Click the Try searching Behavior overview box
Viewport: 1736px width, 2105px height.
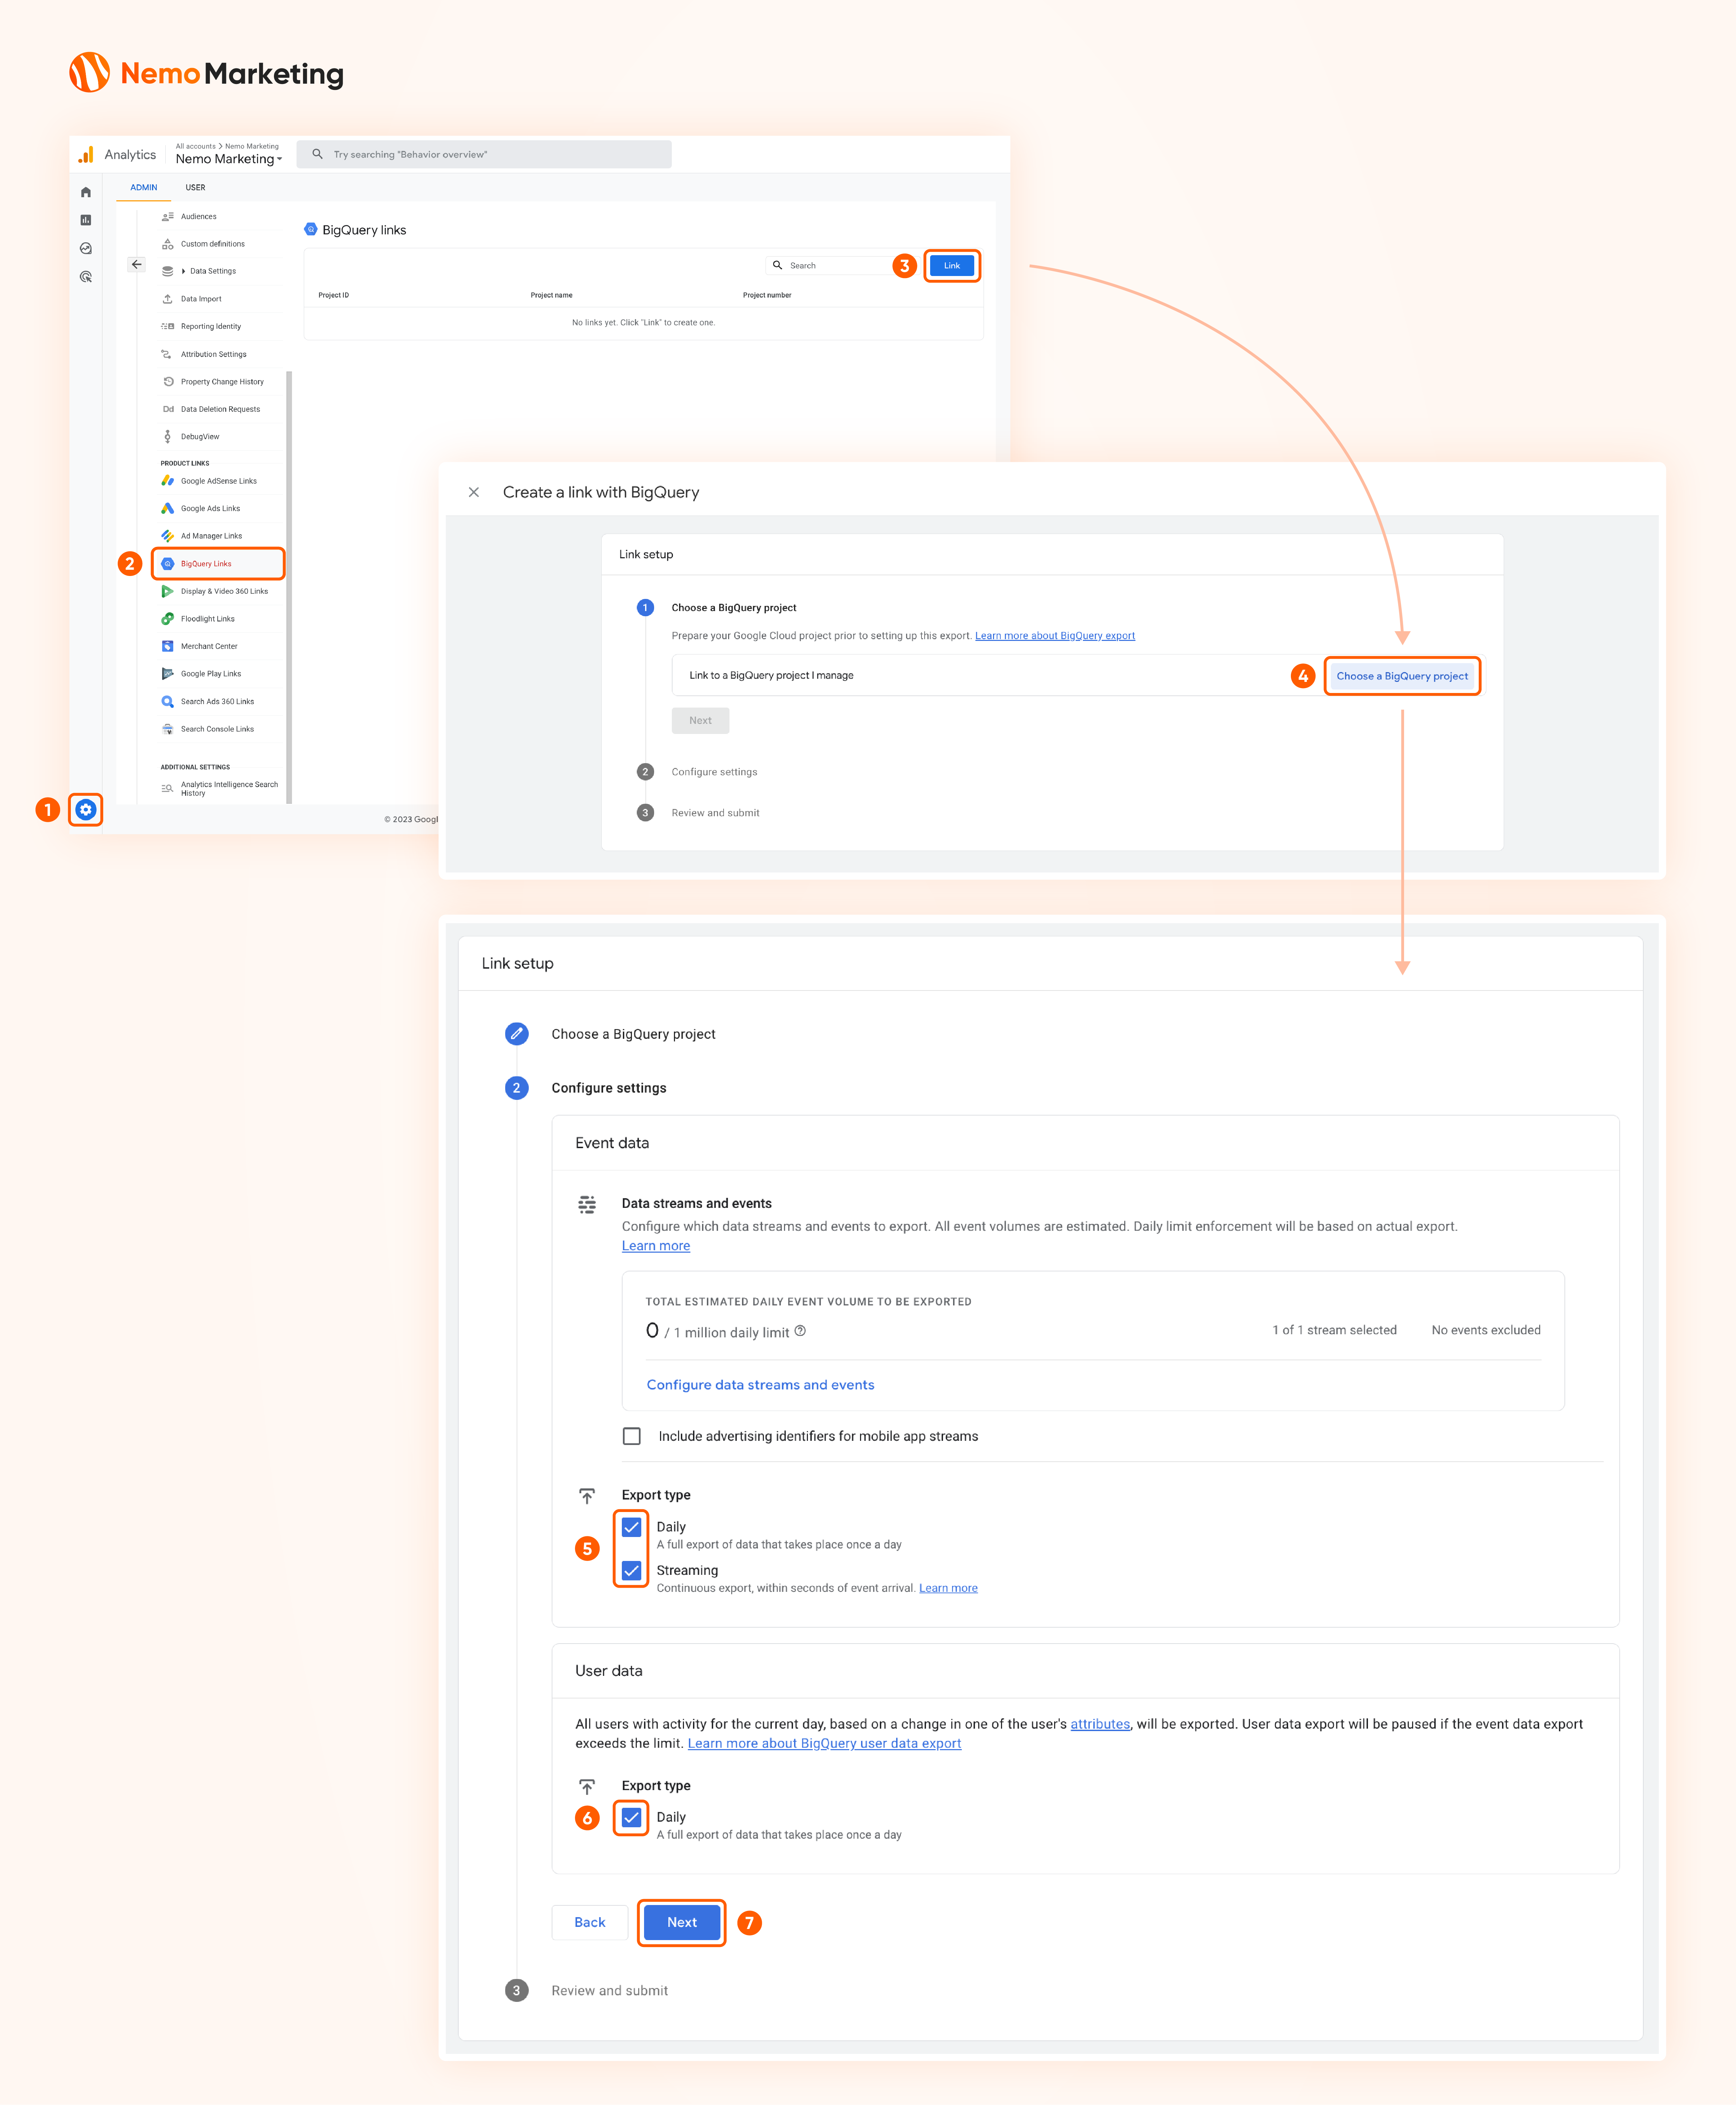pos(484,154)
